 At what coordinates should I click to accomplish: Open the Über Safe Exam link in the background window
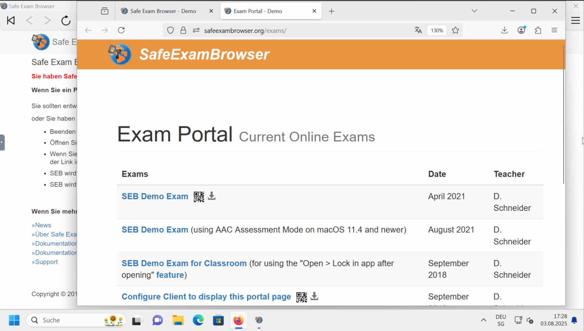pyautogui.click(x=54, y=234)
